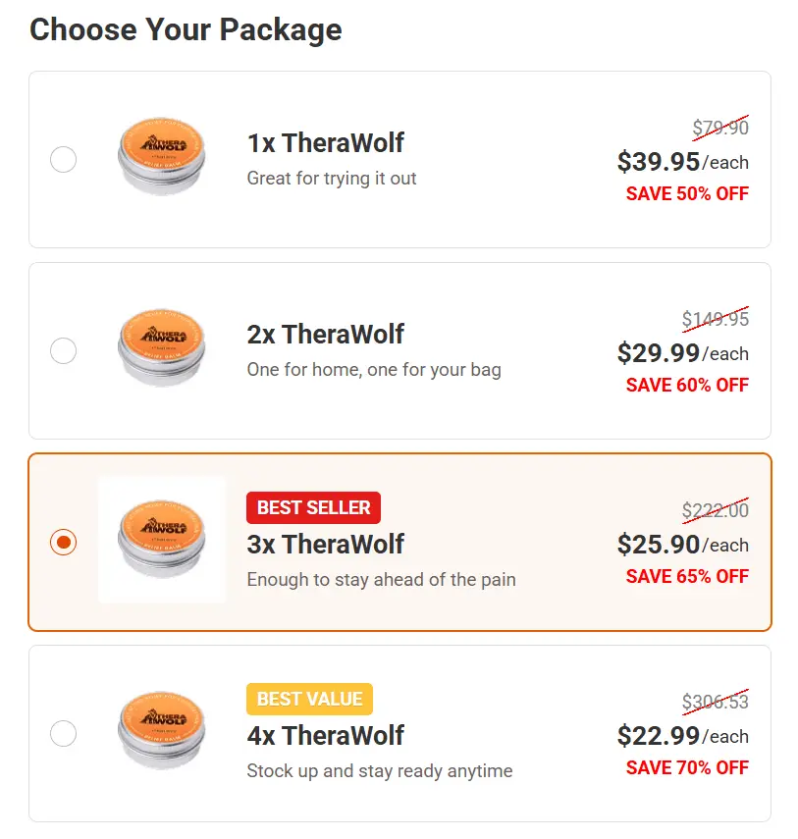Deselect the 3x TheraWolf radio button
The width and height of the screenshot is (798, 839).
pos(63,542)
